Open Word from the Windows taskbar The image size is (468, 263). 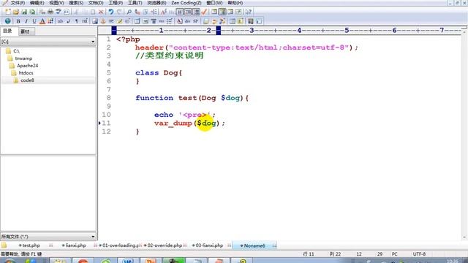coord(128,261)
